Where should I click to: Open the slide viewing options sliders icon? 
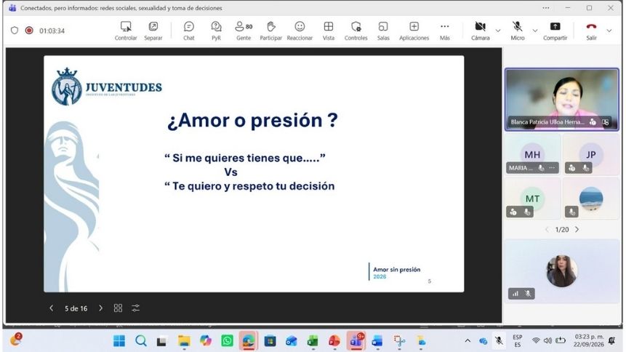click(x=136, y=308)
